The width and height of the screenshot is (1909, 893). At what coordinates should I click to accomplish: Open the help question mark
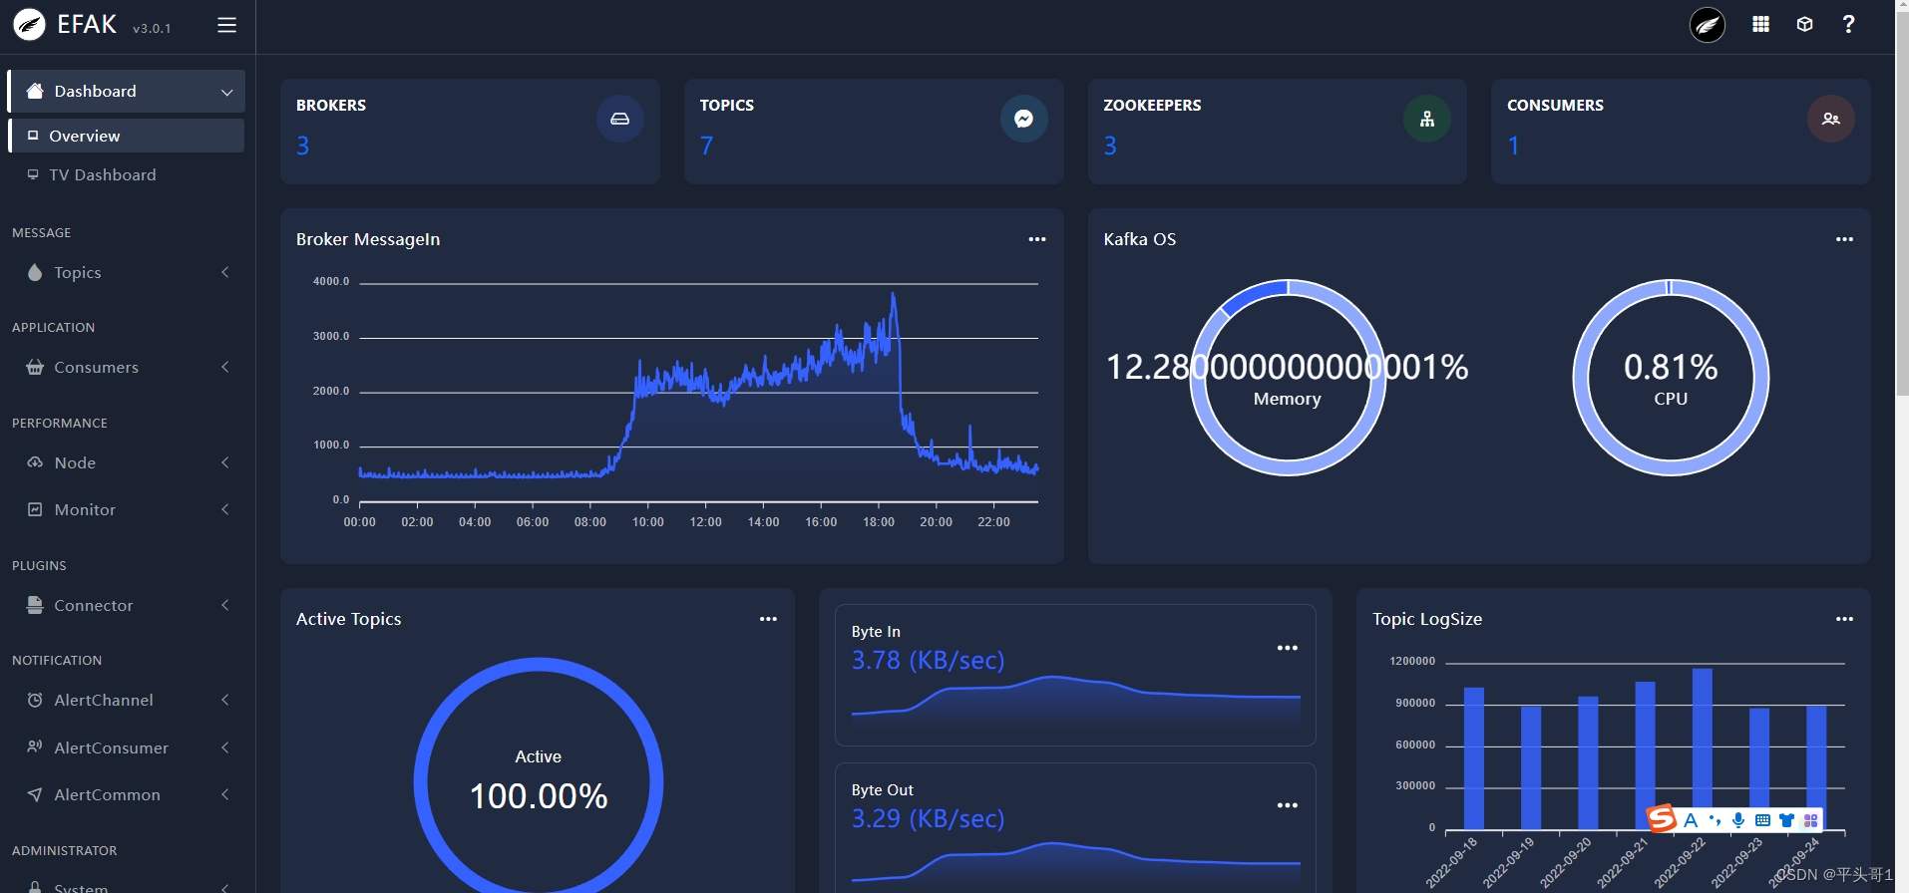tap(1848, 24)
